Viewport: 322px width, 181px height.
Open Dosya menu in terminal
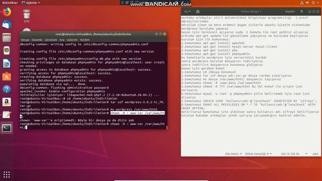tap(25, 40)
